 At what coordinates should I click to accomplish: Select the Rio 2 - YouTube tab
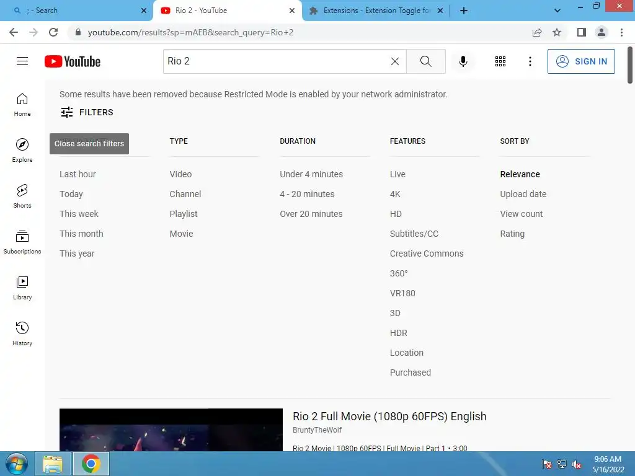227,11
